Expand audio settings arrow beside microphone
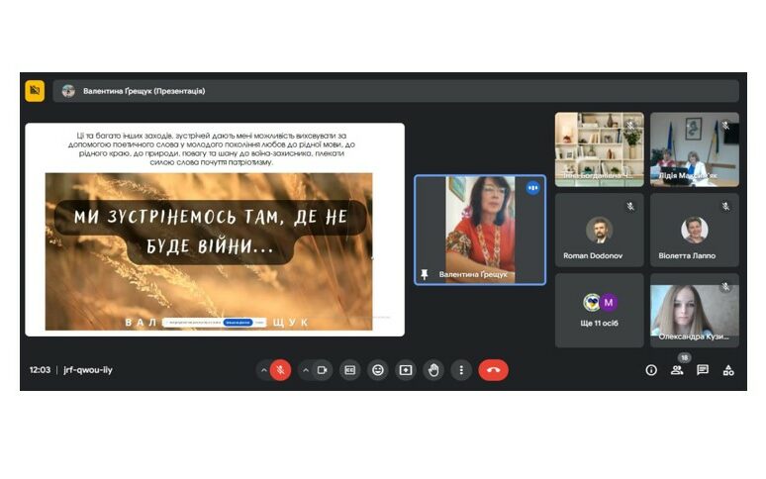Screen dimensions: 766x479 [263, 370]
